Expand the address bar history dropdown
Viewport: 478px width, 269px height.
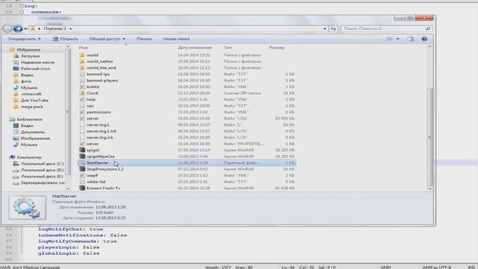(x=325, y=28)
